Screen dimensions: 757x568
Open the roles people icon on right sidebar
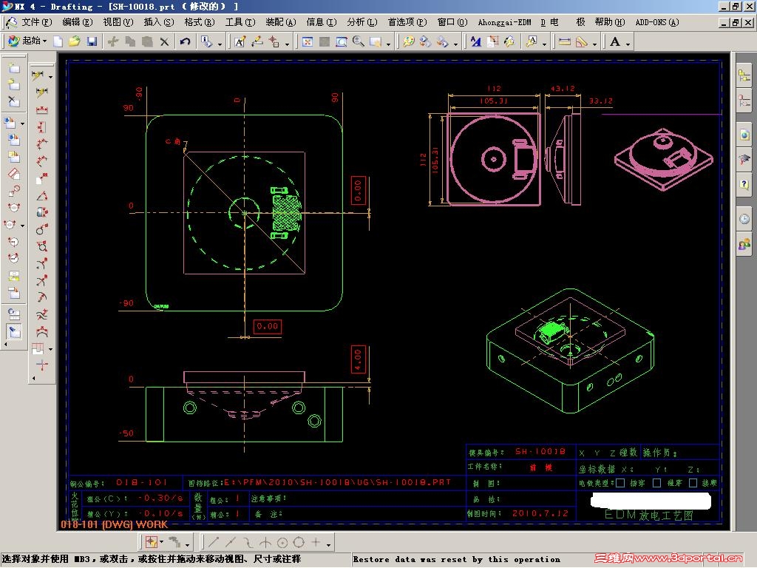(744, 245)
